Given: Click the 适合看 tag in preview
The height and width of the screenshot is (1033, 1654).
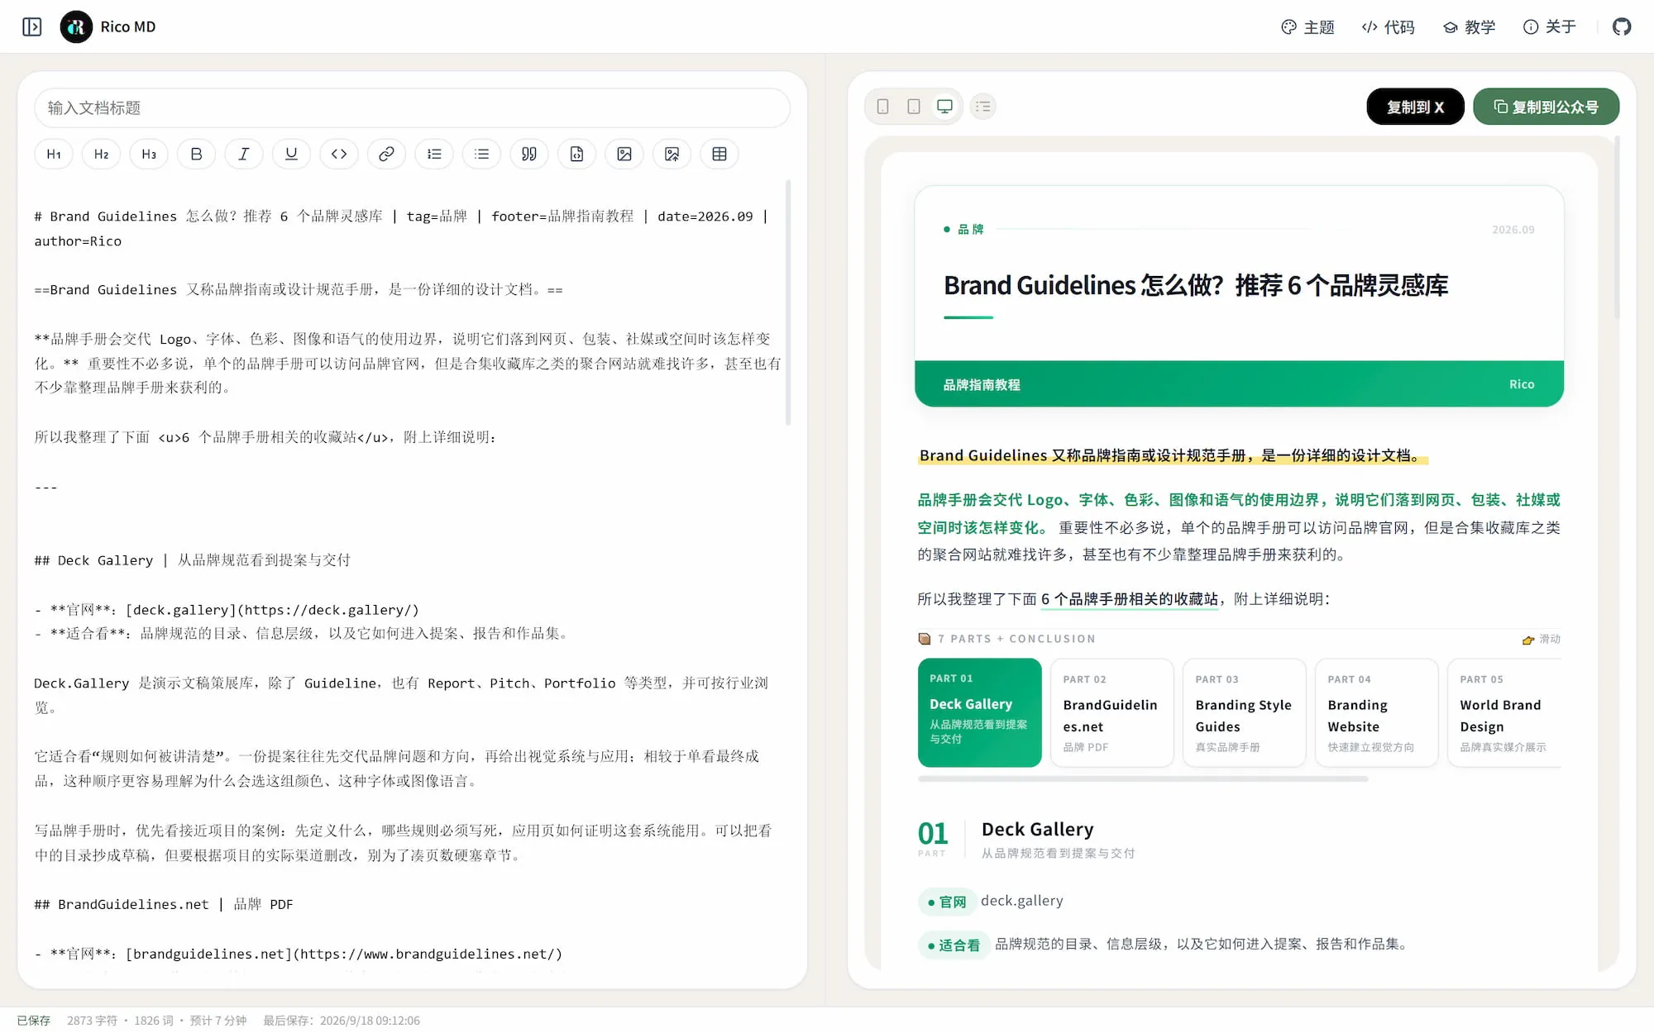Looking at the screenshot, I should pyautogui.click(x=954, y=945).
